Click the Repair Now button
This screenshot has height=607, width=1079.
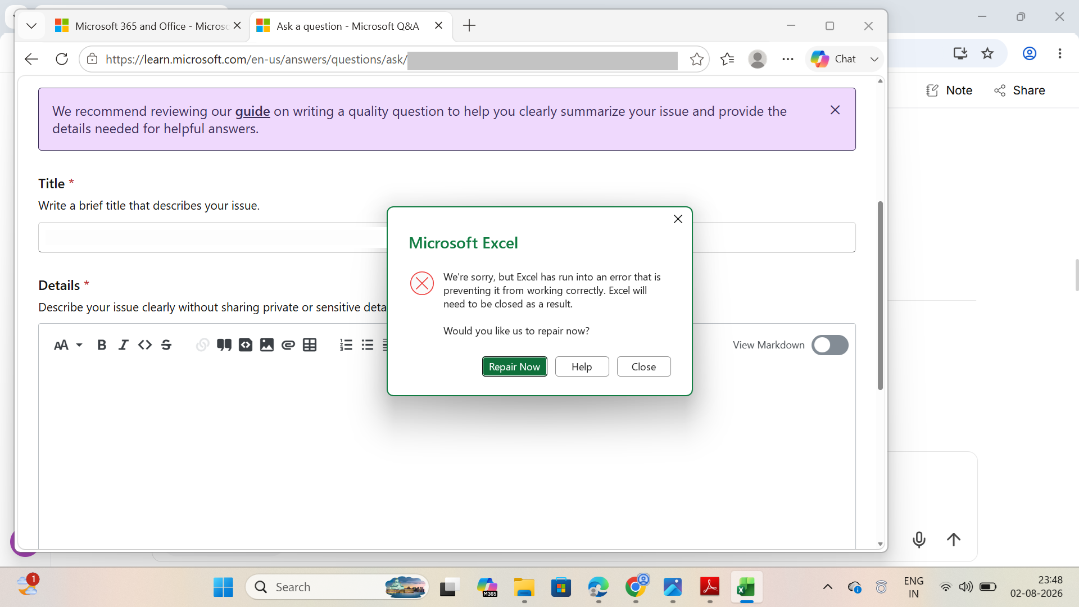click(514, 366)
